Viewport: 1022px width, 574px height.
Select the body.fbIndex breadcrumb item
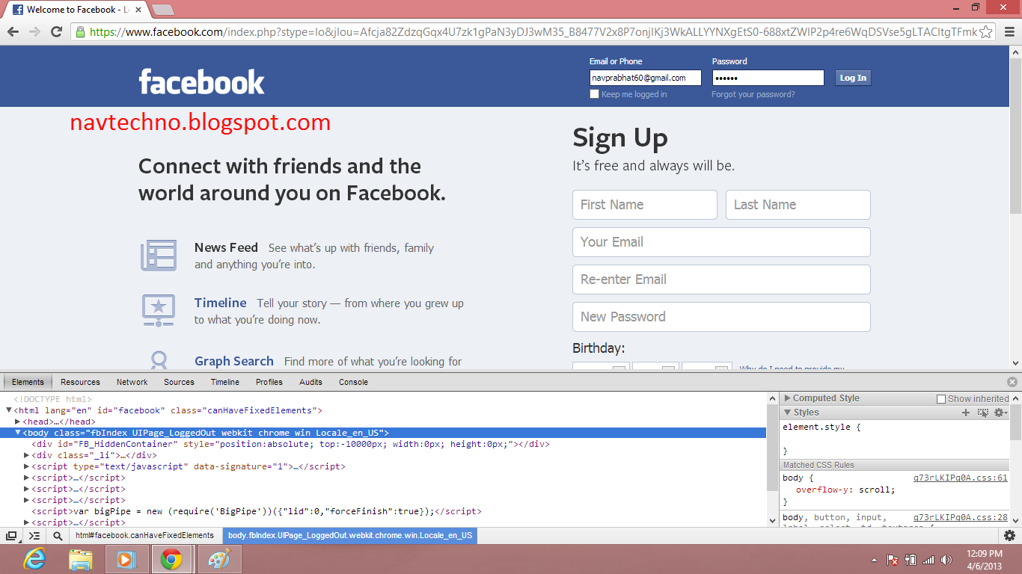pos(350,535)
